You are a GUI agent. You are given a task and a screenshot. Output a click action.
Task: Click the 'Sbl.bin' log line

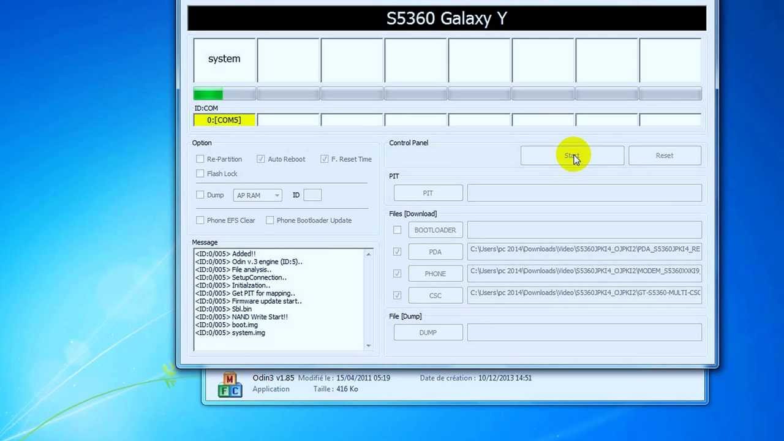point(224,309)
